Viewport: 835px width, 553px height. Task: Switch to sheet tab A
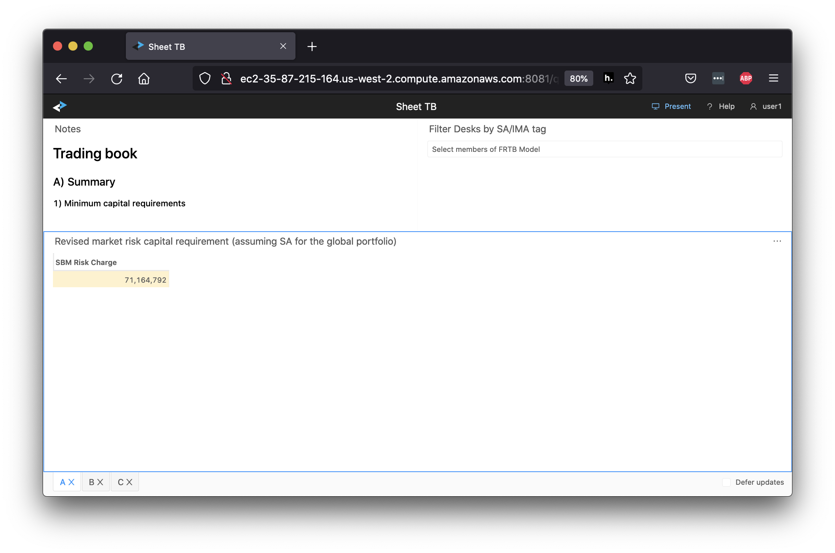(x=63, y=482)
